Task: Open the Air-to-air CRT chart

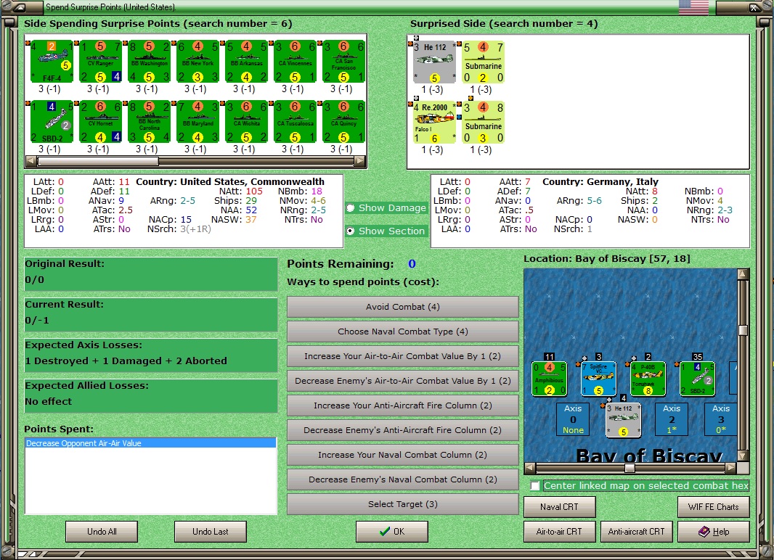Action: (x=559, y=532)
